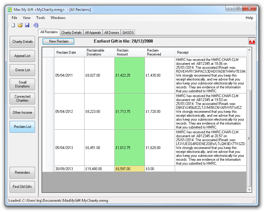
Task: Select the Reclaim List sidebar button
Action: (22, 127)
